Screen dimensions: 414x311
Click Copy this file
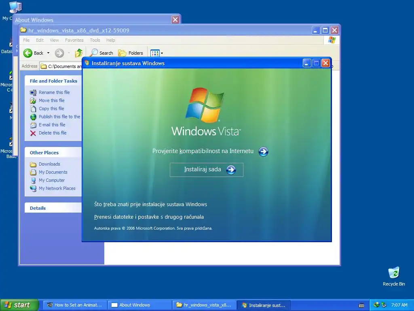51,109
